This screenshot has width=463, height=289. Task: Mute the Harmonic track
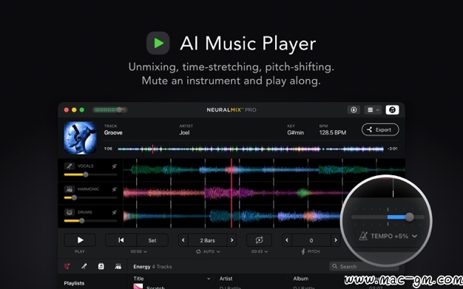point(115,189)
